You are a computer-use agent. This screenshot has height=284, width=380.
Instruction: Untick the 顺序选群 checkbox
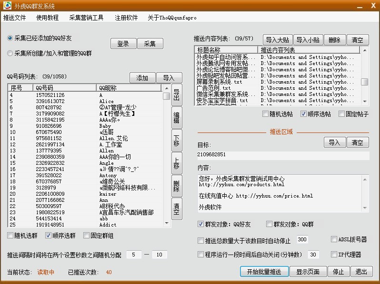tap(48, 236)
